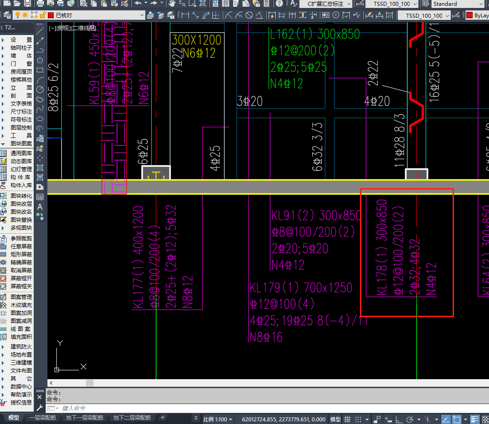Click the Zoom window icon
489x424 pixels.
point(192,4)
